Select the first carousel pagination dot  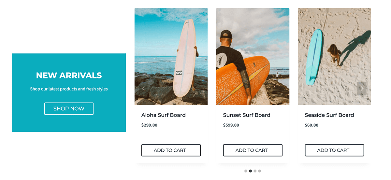click(x=246, y=171)
